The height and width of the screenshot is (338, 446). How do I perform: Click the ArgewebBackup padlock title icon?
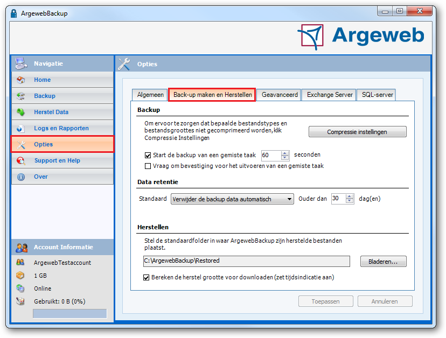(x=13, y=13)
